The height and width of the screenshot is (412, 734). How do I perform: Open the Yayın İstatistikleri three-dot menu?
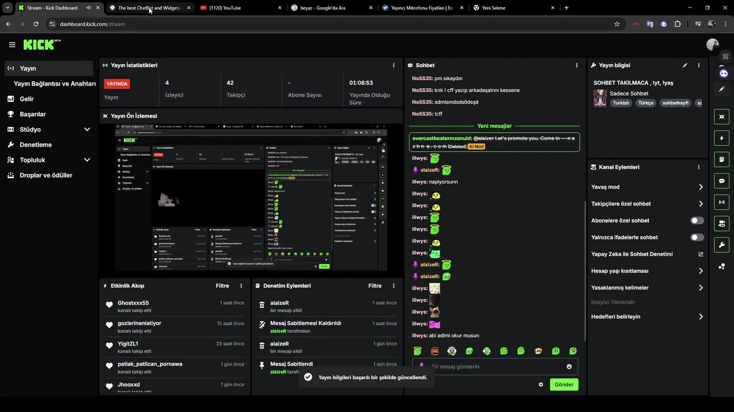(393, 65)
